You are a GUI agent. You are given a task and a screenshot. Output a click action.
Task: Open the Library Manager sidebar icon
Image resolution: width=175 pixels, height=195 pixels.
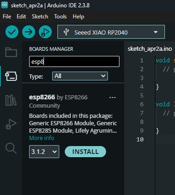point(11,100)
